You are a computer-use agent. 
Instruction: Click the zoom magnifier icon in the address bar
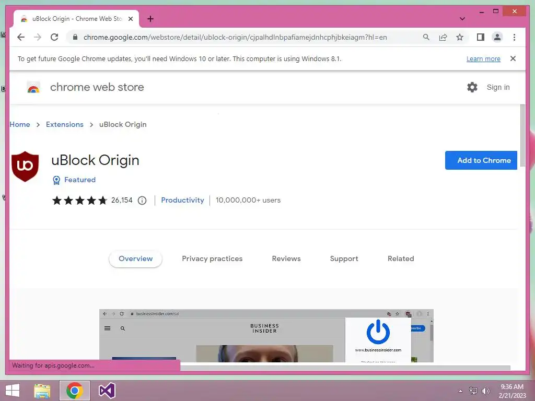click(426, 37)
